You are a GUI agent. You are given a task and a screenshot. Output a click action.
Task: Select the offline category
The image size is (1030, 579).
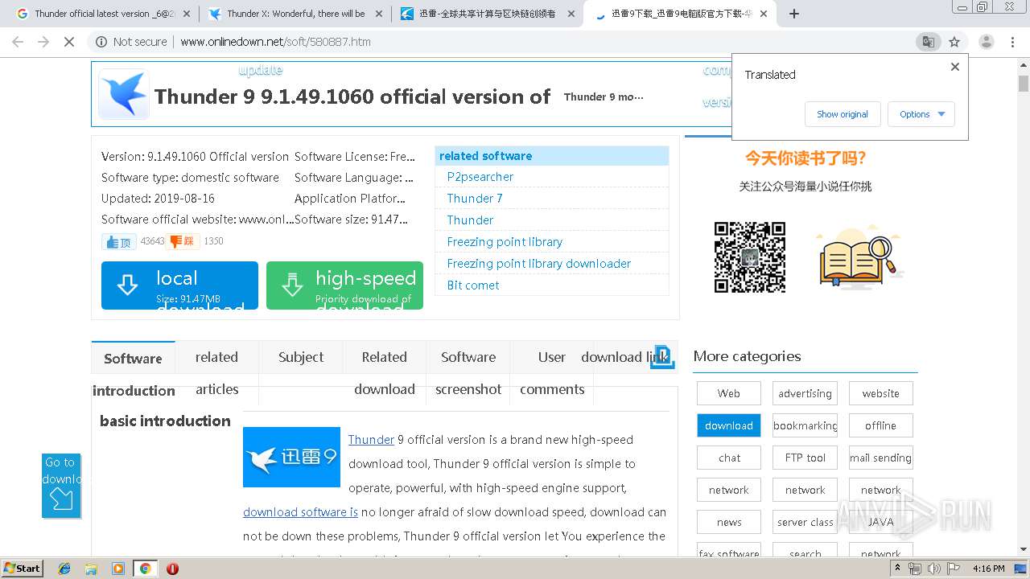tap(881, 425)
